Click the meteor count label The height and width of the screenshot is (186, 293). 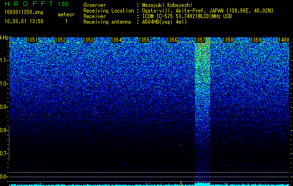pos(66,14)
